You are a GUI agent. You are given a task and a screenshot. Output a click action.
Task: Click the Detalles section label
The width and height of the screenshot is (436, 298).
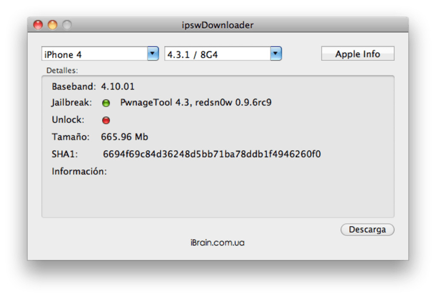tap(62, 70)
